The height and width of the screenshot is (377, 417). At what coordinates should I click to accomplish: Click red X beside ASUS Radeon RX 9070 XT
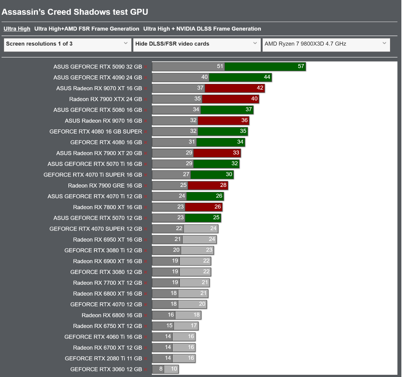pos(146,89)
